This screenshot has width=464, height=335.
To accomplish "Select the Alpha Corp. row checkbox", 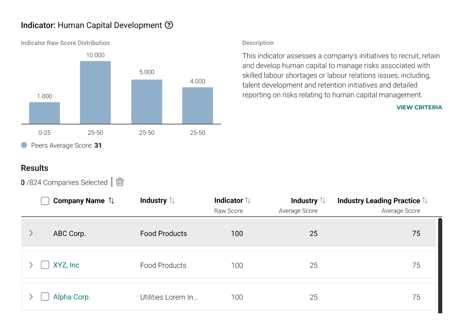I will tap(45, 297).
